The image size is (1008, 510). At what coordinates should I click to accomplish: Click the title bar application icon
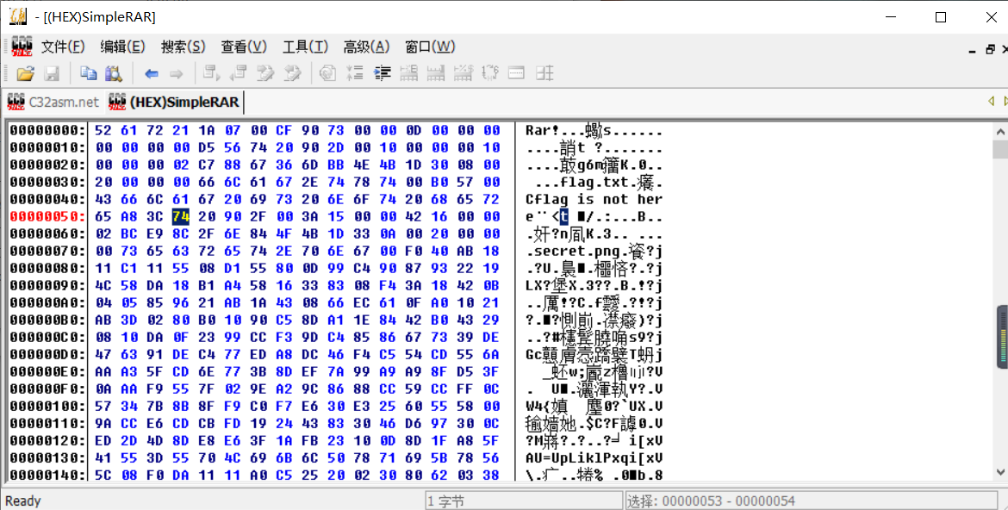(x=18, y=16)
